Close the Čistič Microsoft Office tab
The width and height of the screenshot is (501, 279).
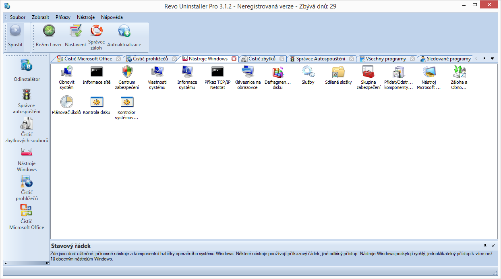[x=118, y=59]
